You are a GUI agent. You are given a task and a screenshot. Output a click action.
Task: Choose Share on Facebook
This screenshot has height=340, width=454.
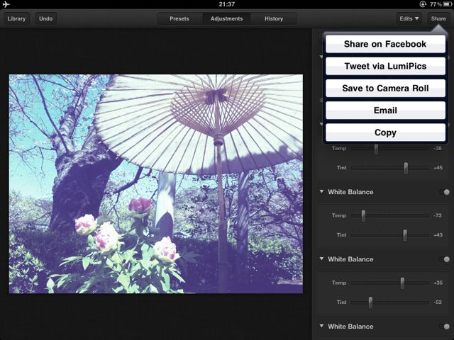pyautogui.click(x=385, y=44)
